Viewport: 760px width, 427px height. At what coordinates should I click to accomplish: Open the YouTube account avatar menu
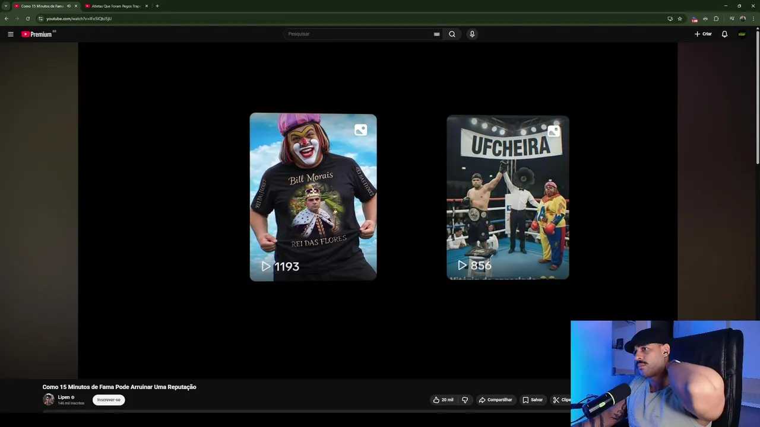[x=742, y=34]
